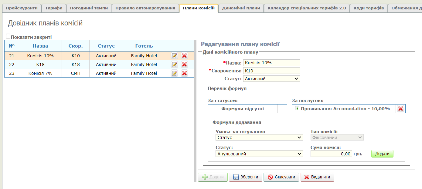The image size is (422, 189).
Task: Edit commission plan row 21 pencil icon
Action: click(x=174, y=56)
